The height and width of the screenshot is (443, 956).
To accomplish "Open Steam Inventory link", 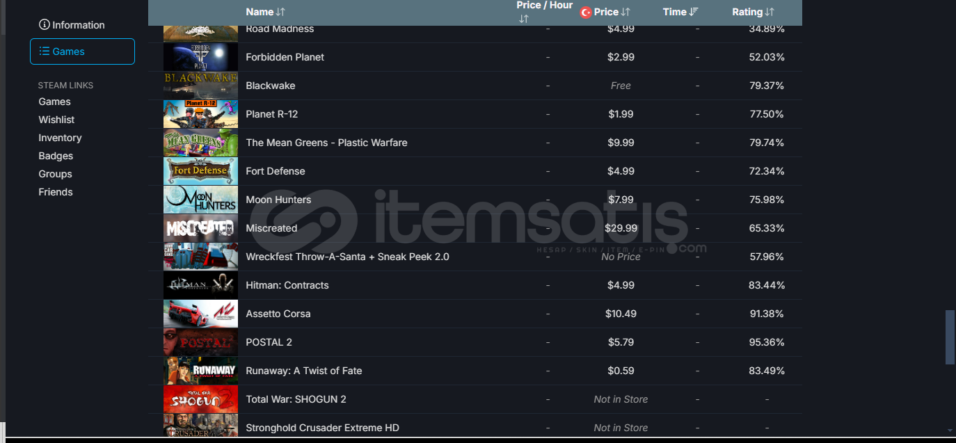I will coord(60,138).
